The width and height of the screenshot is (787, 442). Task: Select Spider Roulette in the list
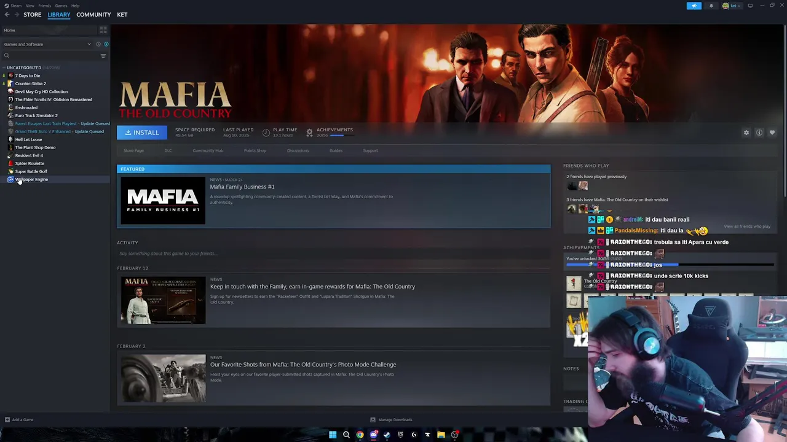[30, 163]
